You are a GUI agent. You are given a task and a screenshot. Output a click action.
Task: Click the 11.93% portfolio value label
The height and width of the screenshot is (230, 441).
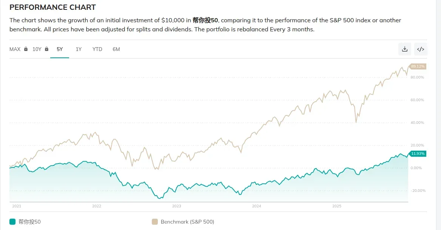418,154
